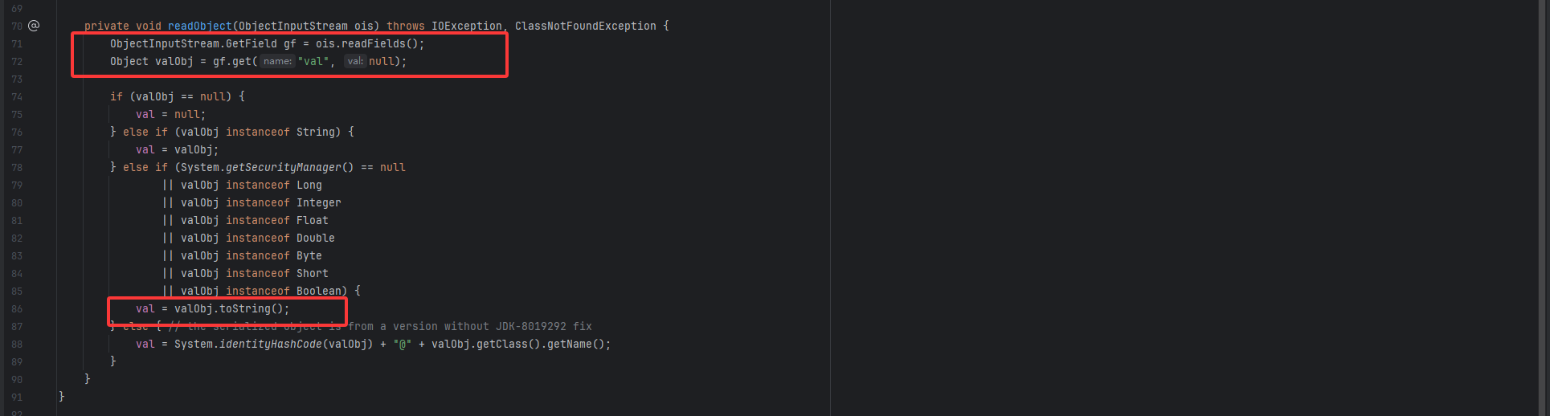Image resolution: width=1550 pixels, height=416 pixels.
Task: Click the @ gutter icon on line 70
Action: 34,26
